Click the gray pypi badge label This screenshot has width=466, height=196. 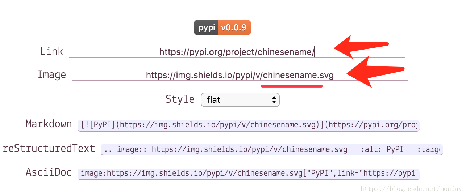coord(206,27)
